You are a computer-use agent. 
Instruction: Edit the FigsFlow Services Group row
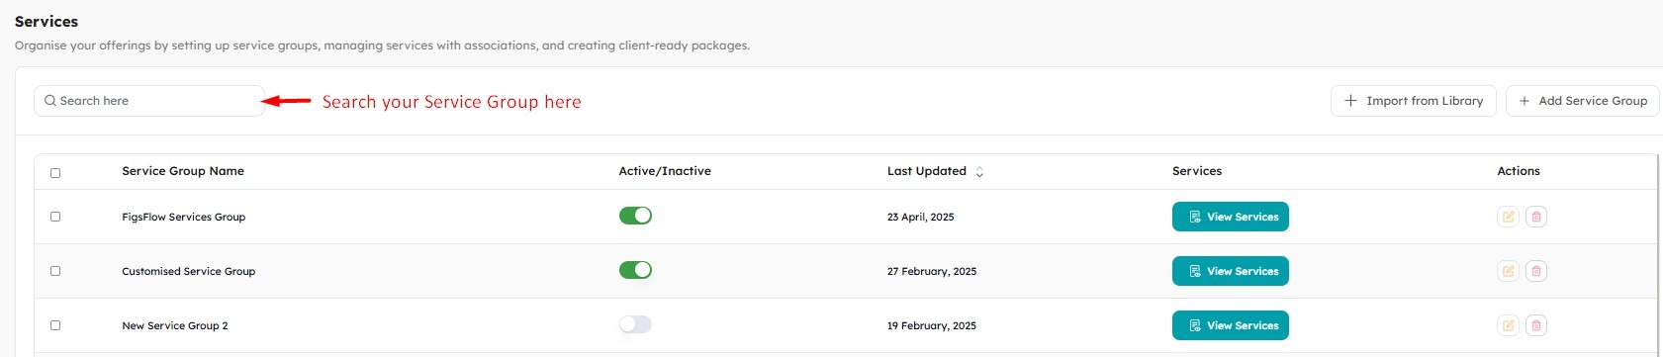pos(1508,217)
